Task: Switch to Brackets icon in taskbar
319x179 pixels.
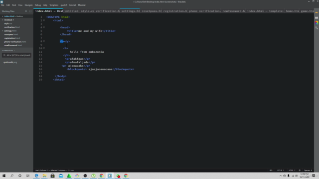Action: [110, 176]
